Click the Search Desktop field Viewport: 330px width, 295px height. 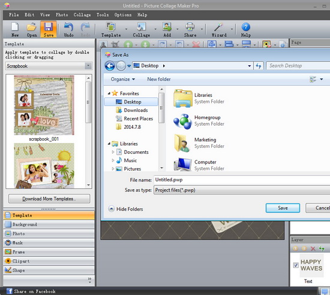[x=298, y=66]
